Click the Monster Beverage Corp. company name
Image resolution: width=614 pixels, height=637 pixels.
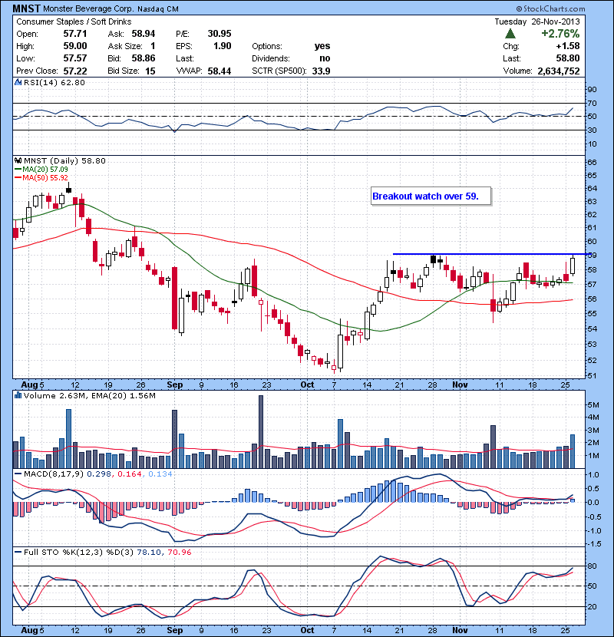click(88, 8)
